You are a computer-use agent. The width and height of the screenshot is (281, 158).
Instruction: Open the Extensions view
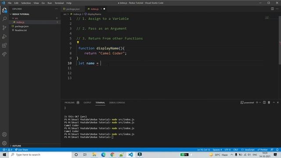coord(4,45)
